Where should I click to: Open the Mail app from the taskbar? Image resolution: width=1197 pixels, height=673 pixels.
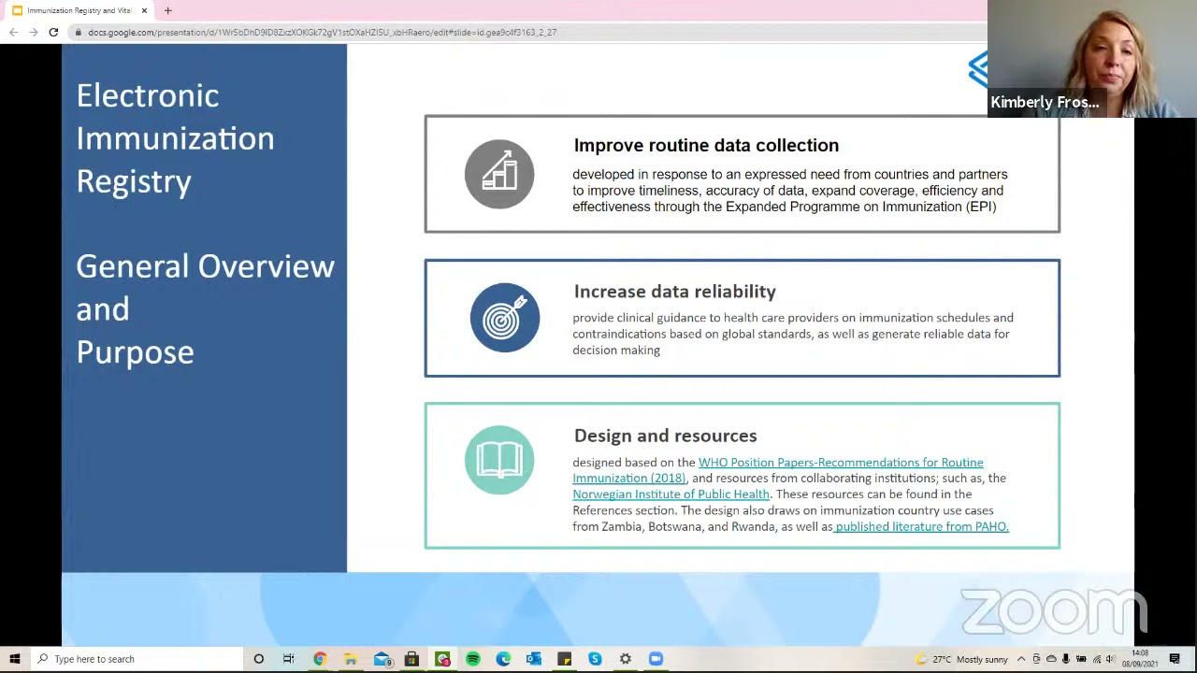pyautogui.click(x=382, y=659)
